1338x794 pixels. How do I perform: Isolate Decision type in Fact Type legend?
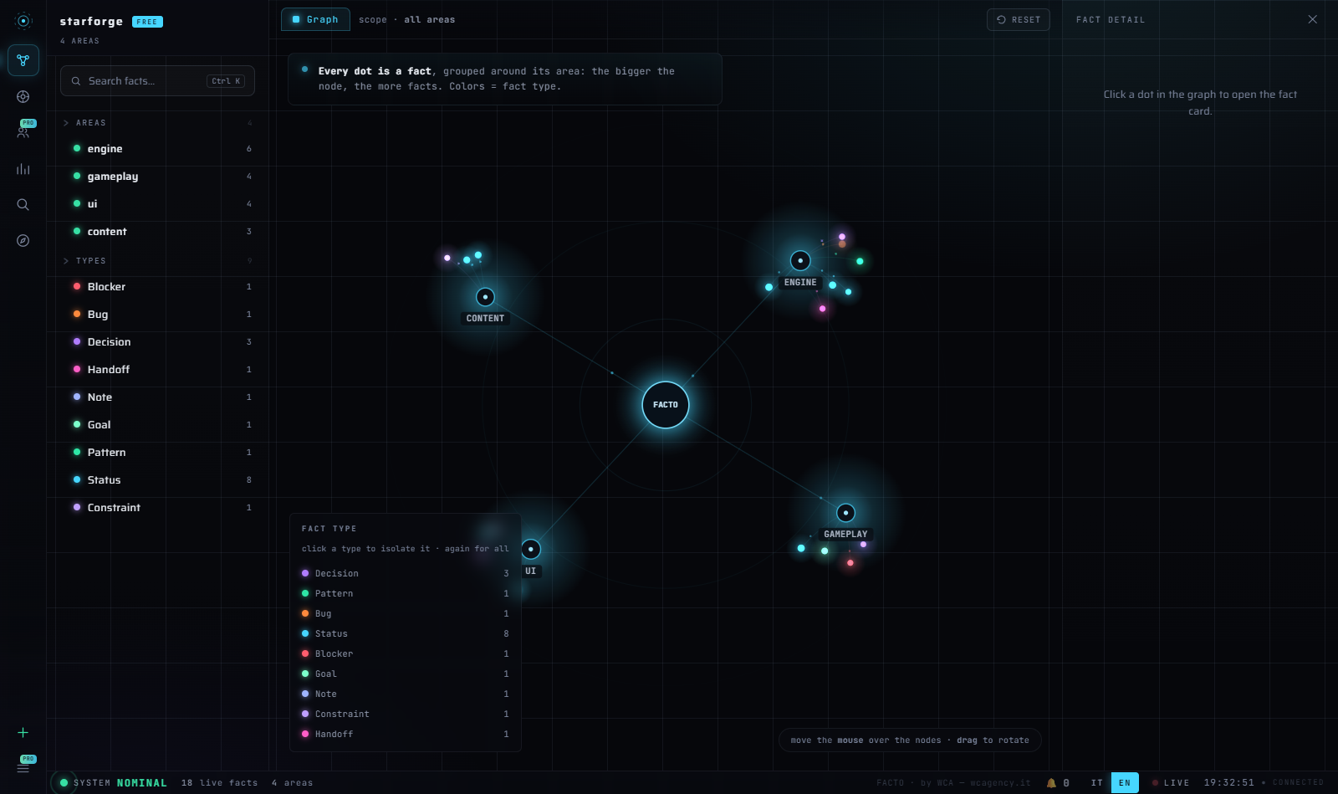(406, 573)
